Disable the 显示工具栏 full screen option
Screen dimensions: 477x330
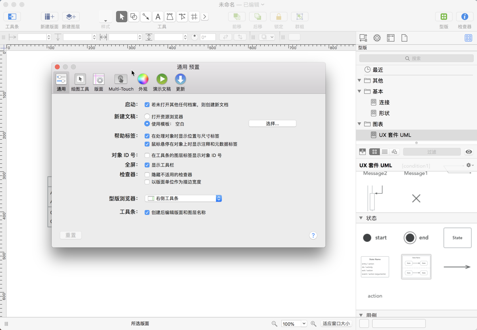[147, 164]
